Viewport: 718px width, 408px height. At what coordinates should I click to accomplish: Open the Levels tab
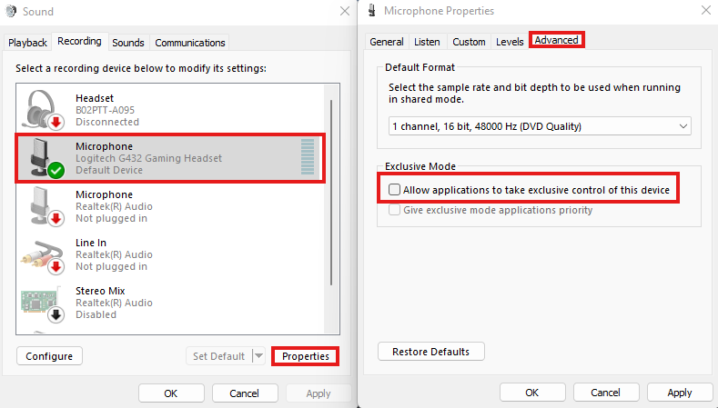click(x=510, y=42)
